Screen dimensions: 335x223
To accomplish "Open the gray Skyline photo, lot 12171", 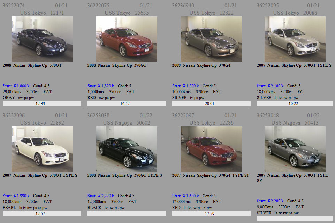I will coord(42,39).
